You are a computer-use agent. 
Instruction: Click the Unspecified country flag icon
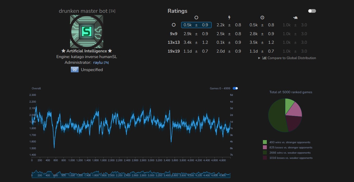[75, 70]
